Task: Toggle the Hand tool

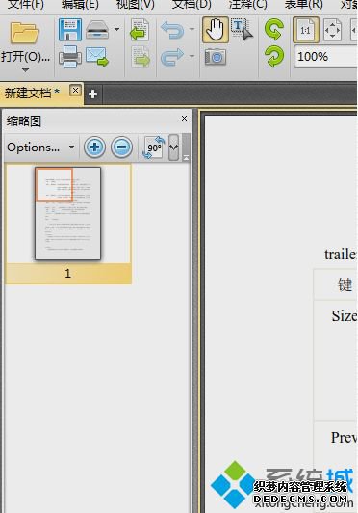Action: tap(216, 30)
